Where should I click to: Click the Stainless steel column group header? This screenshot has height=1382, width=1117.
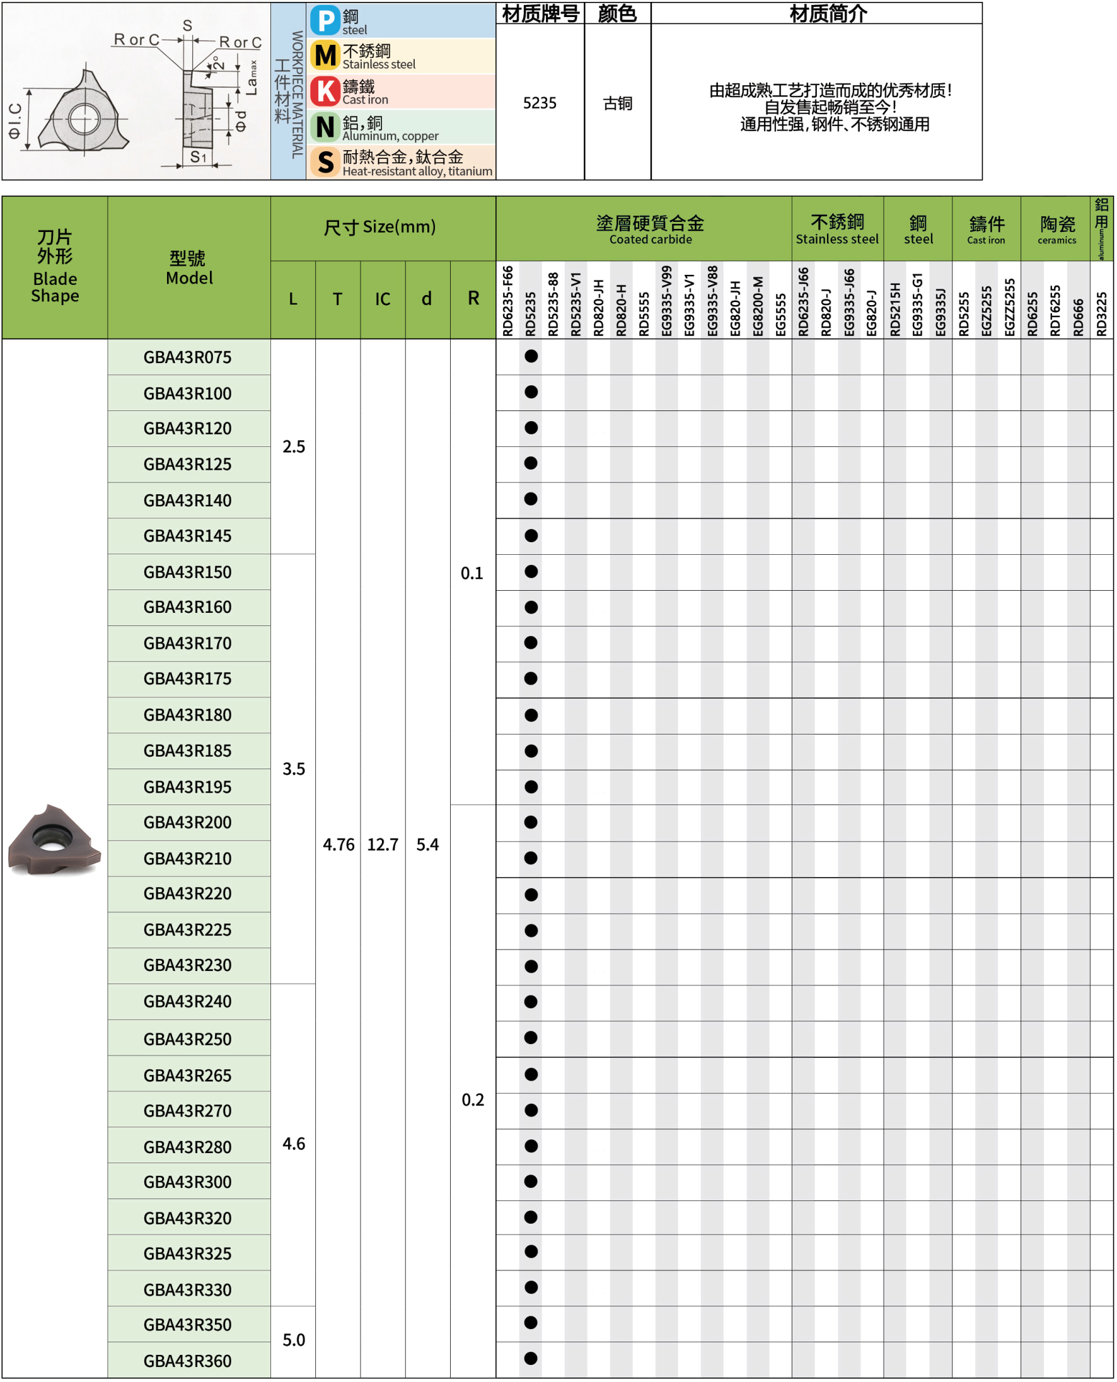(837, 229)
